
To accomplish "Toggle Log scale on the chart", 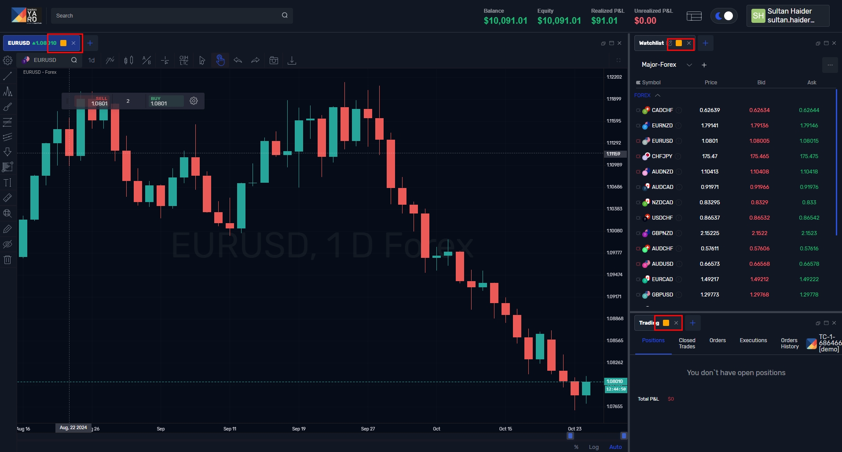I will [593, 447].
